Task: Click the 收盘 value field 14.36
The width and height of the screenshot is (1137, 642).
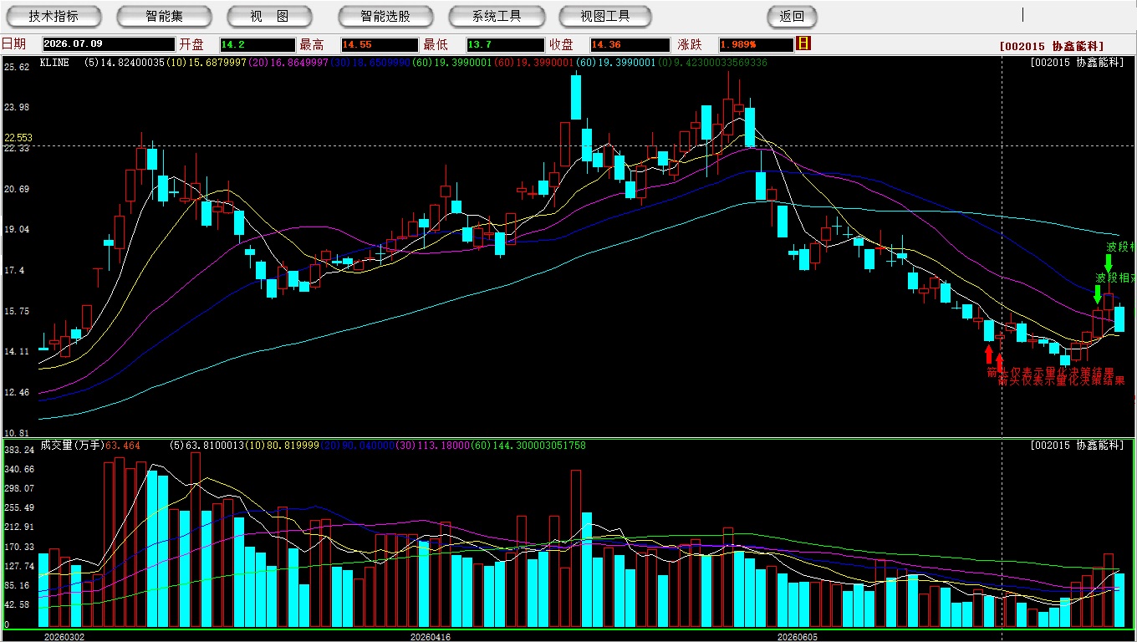Action: tap(630, 44)
